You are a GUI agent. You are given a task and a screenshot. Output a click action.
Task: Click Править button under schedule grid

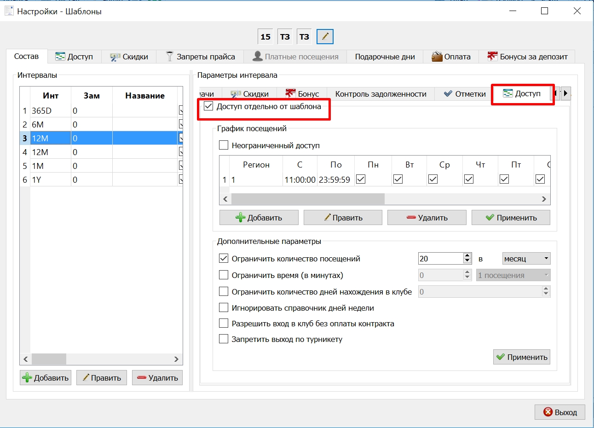click(x=343, y=218)
